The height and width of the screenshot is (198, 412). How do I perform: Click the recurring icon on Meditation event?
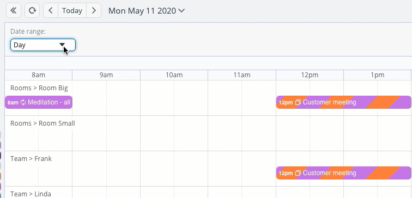(23, 102)
